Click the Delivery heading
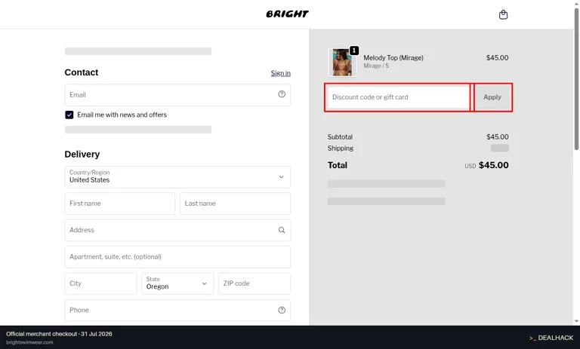Screen dimensions: 580x349 pyautogui.click(x=82, y=154)
